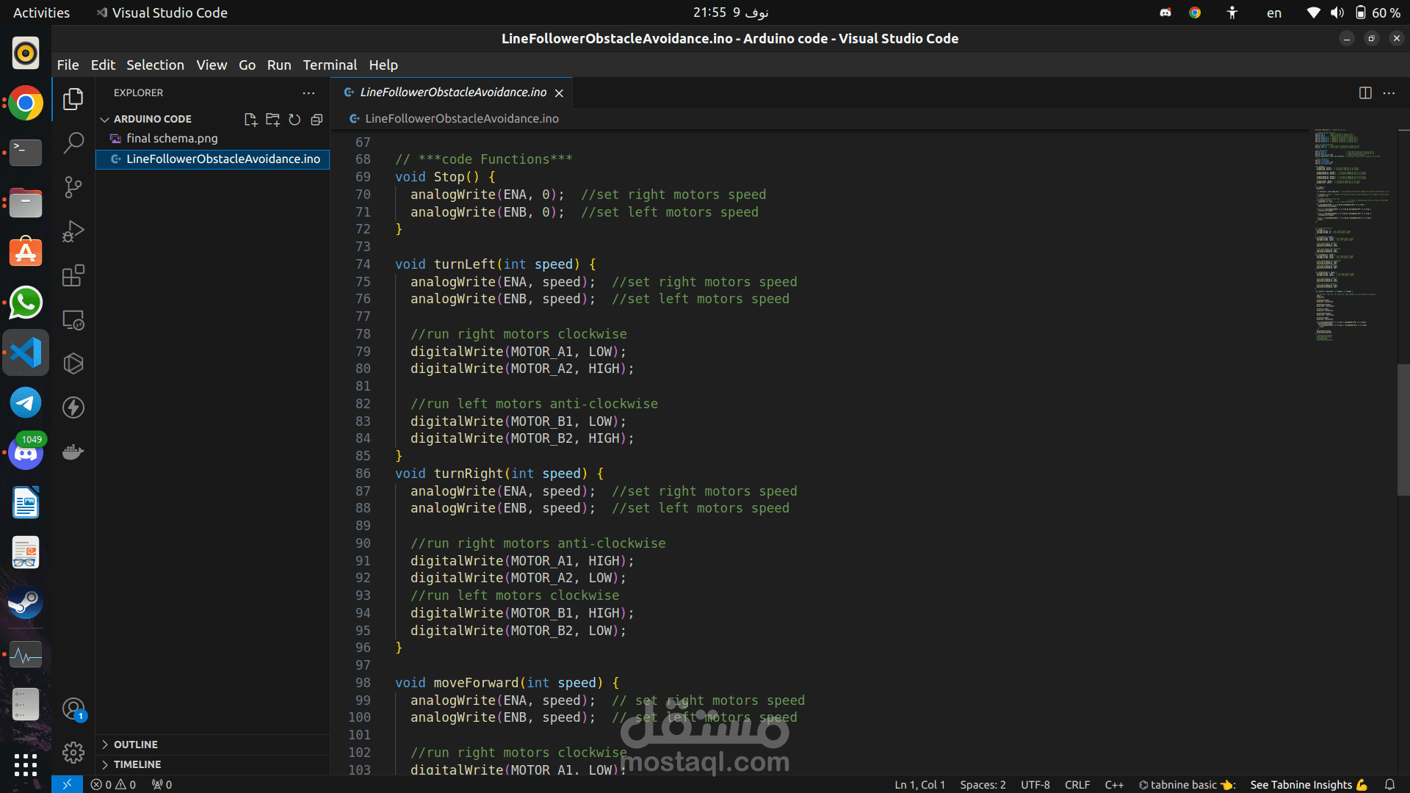Open Source Control view

(73, 187)
